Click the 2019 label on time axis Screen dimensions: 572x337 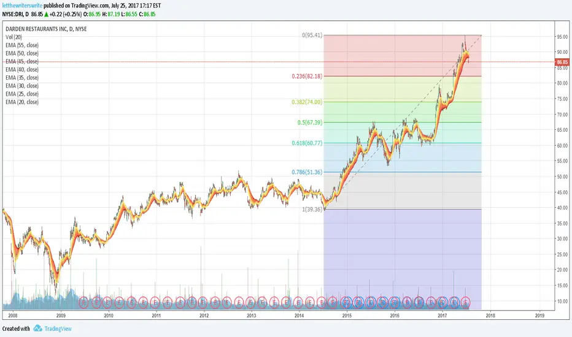(x=539, y=316)
